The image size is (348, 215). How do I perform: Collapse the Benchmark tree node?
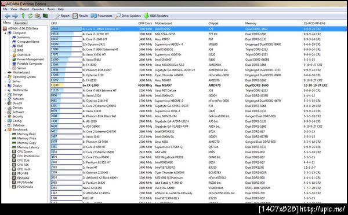[5, 129]
